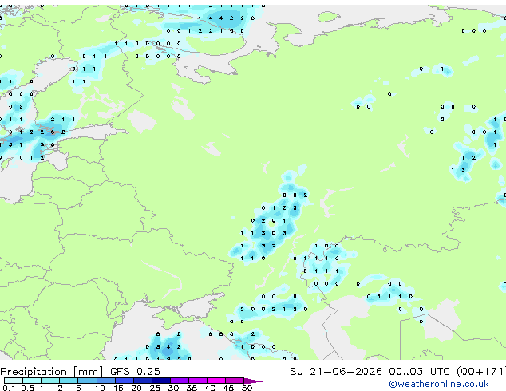Choose the 40–45 mm magenta legend swatch
The width and height of the screenshot is (506, 391).
point(216,381)
